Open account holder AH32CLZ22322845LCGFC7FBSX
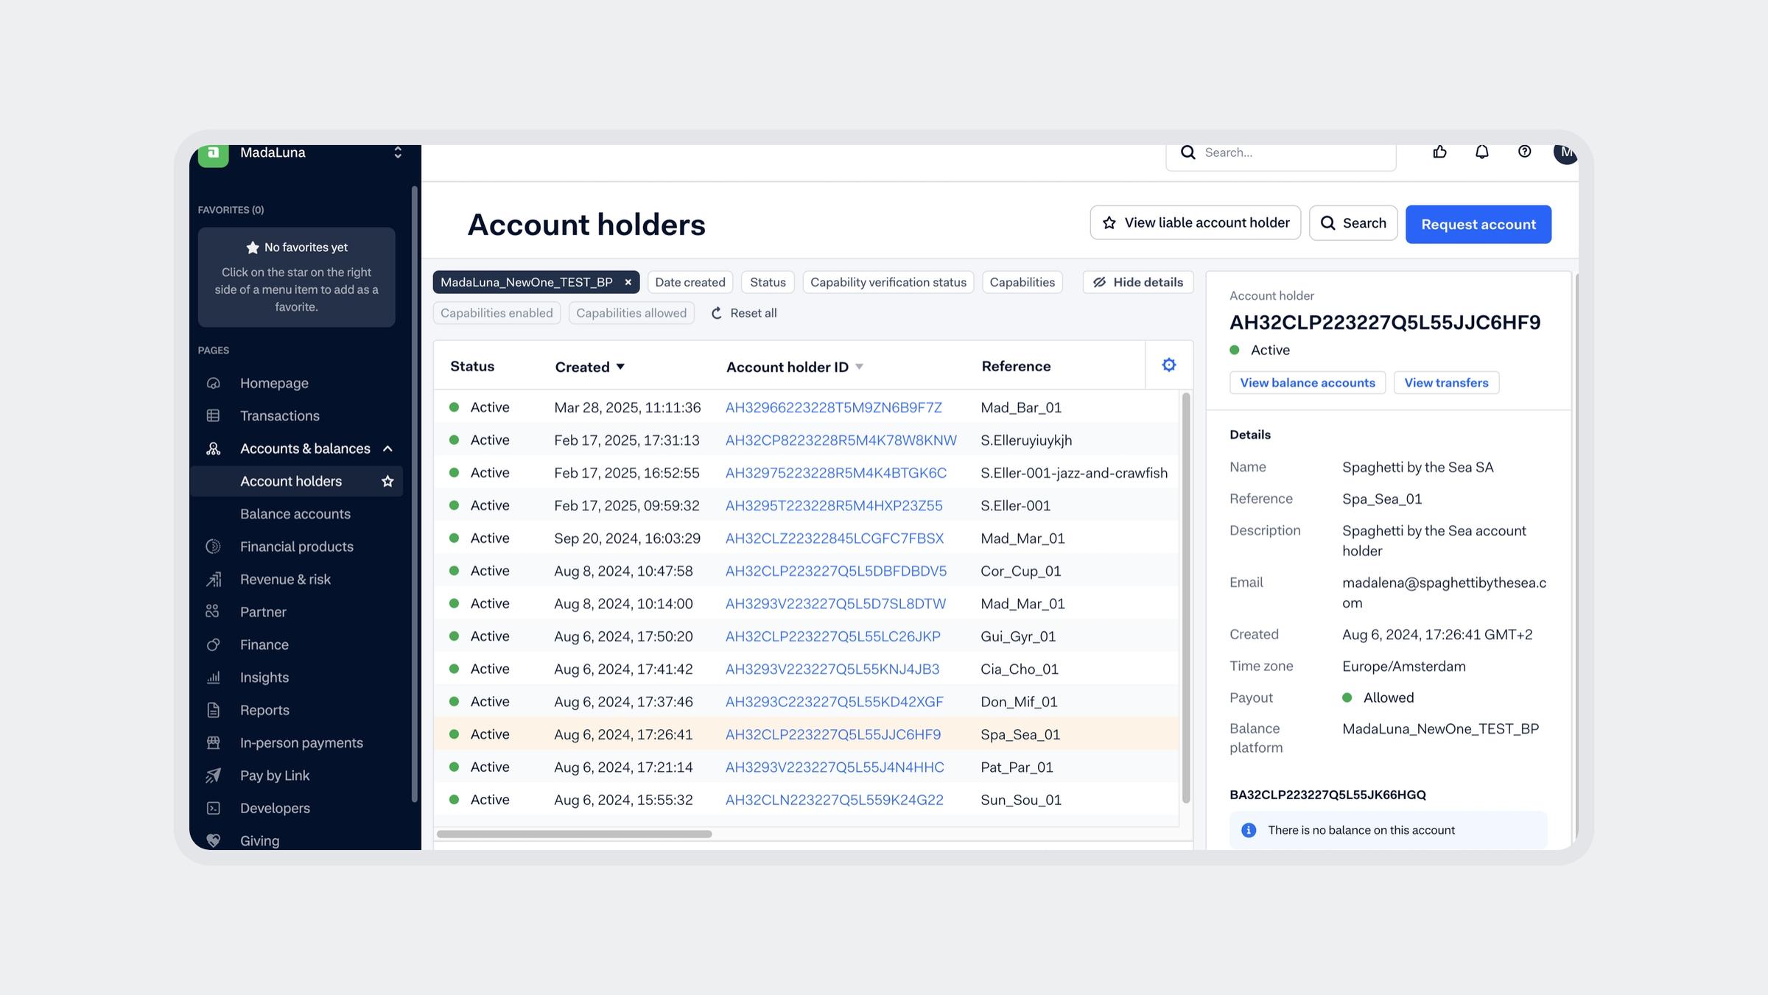Image resolution: width=1768 pixels, height=995 pixels. click(x=833, y=538)
